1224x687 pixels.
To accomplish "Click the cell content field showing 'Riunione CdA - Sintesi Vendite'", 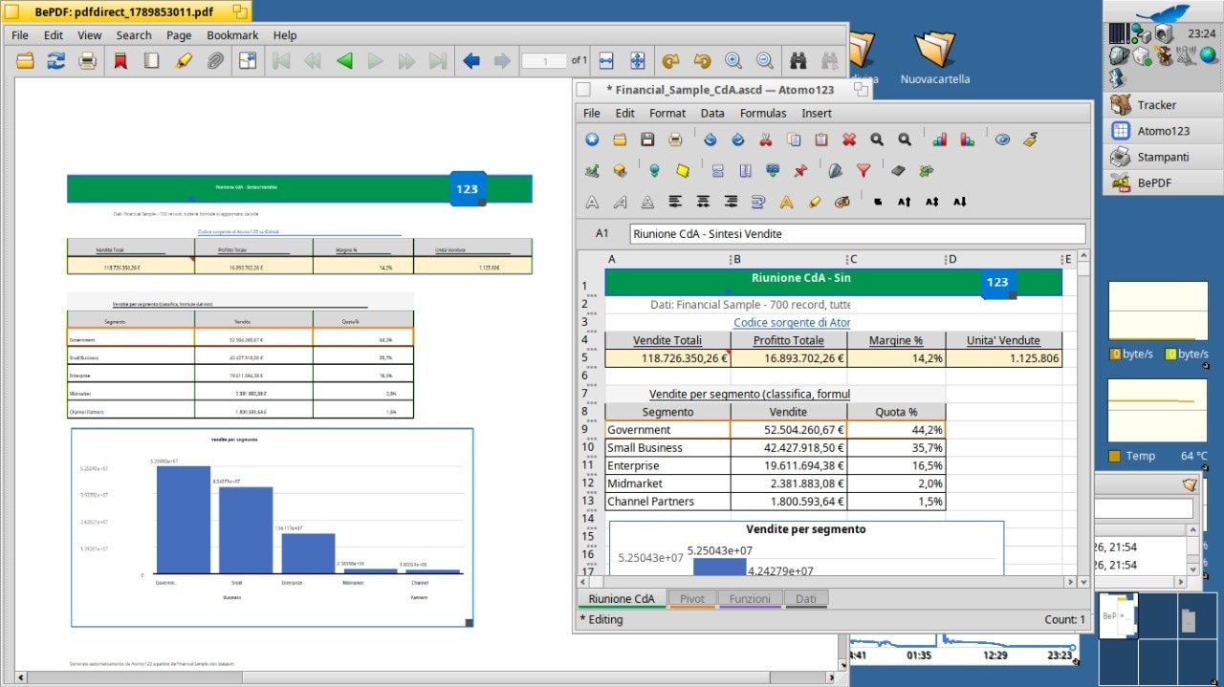I will pyautogui.click(x=858, y=233).
